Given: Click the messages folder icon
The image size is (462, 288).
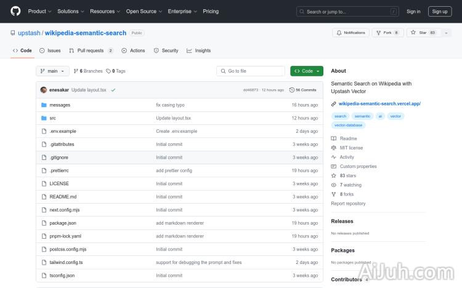Looking at the screenshot, I should (44, 105).
